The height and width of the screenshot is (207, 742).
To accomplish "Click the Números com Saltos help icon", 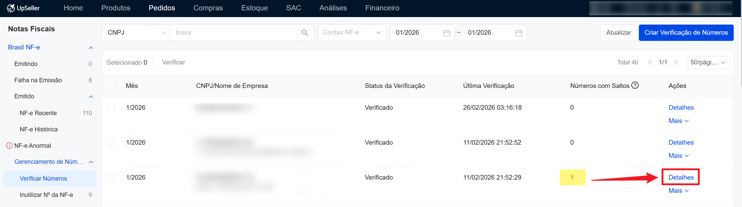I will (635, 85).
